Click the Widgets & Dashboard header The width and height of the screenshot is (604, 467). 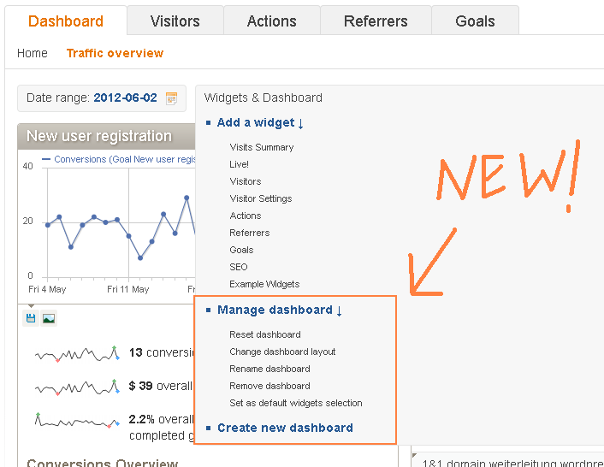pos(264,98)
